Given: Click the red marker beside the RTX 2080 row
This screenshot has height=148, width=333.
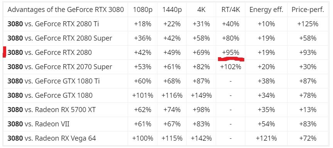Looking at the screenshot, I should point(4,52).
